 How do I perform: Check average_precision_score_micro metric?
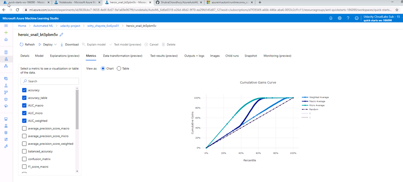pos(24,136)
